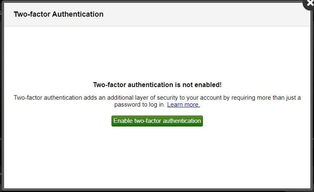Click empty white space above the heading
The width and height of the screenshot is (314, 192).
pyautogui.click(x=157, y=53)
